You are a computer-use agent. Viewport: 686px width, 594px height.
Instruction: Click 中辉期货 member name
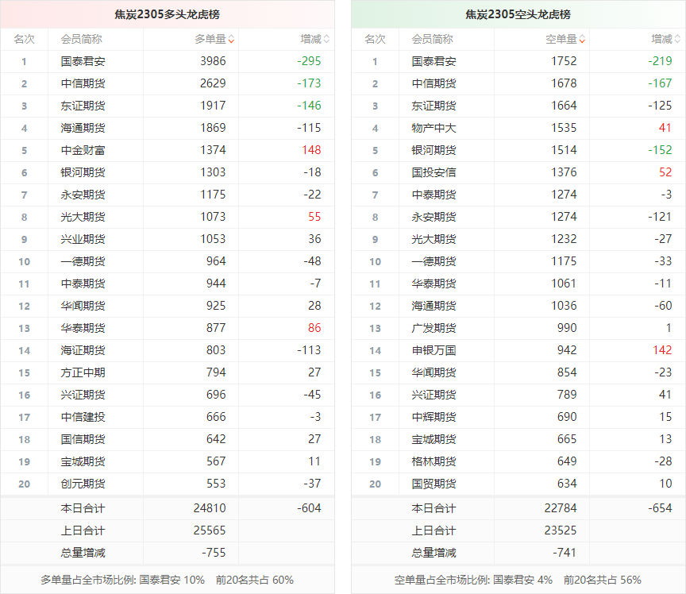pyautogui.click(x=434, y=417)
